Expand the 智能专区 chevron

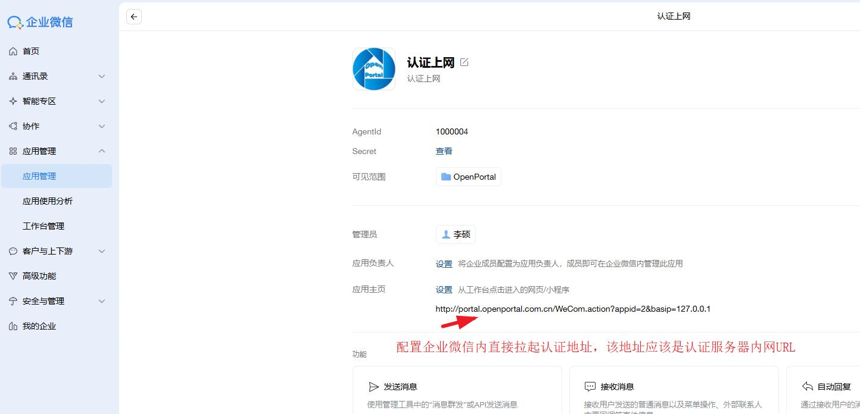click(102, 101)
